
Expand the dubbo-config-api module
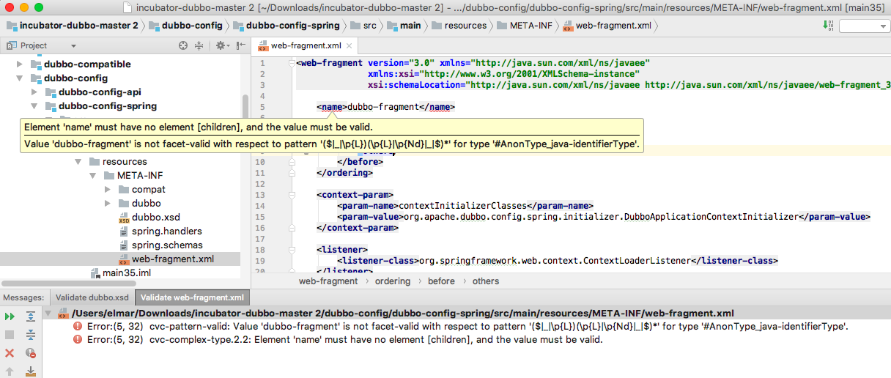34,92
